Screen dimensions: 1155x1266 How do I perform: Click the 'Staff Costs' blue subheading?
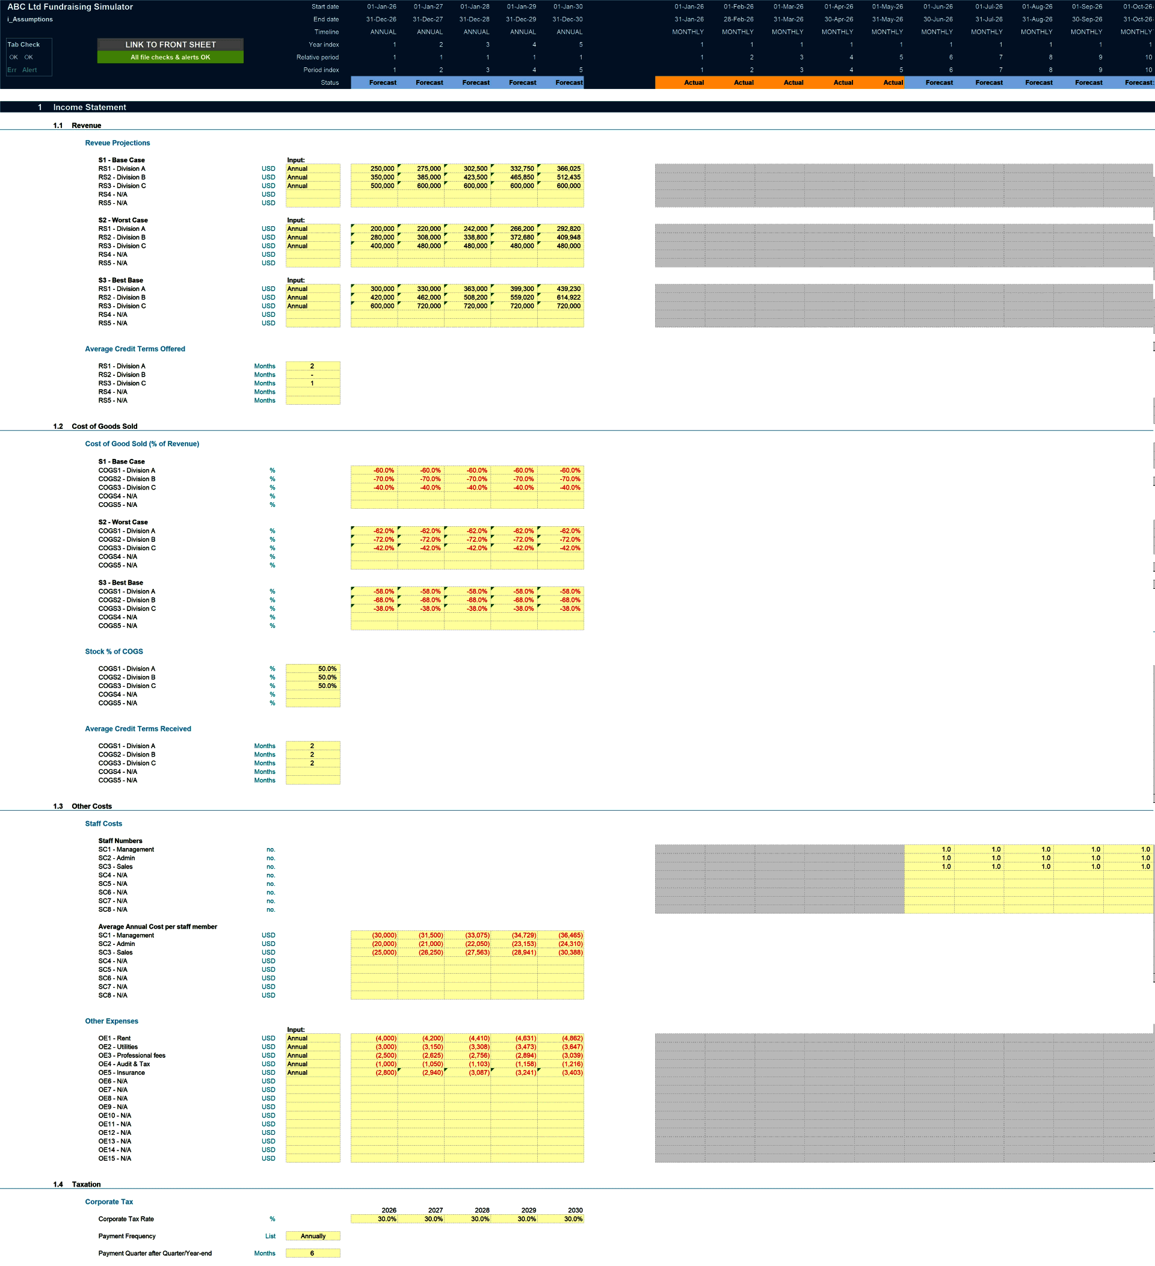103,824
